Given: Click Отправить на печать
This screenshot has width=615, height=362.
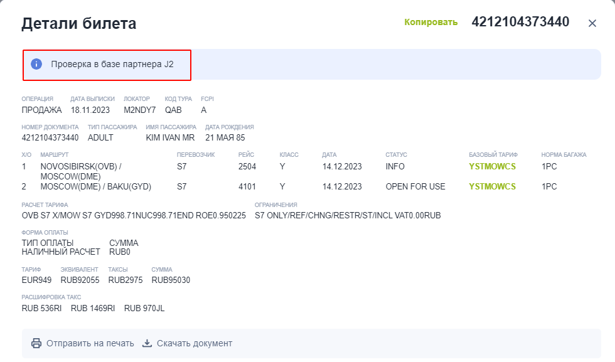Looking at the screenshot, I should point(90,343).
